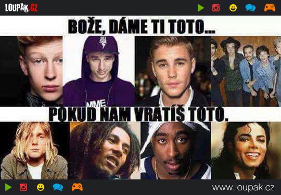This screenshot has height=195, width=281.
Task: Select the blond long-haired man photo
Action: tap(35, 151)
